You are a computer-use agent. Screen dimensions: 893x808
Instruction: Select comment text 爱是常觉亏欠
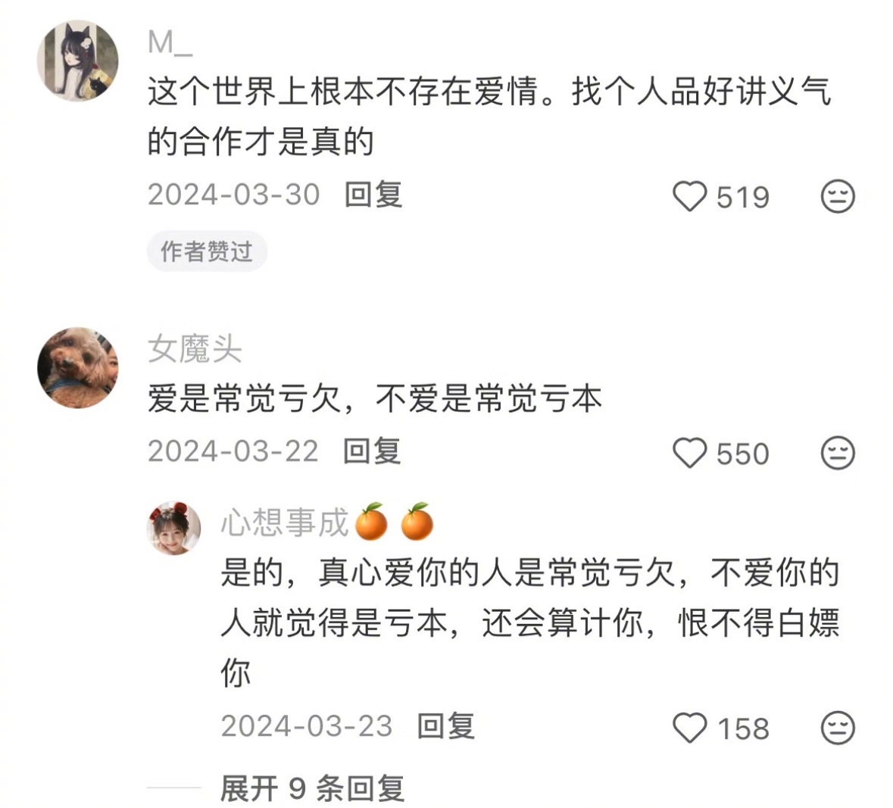pyautogui.click(x=245, y=398)
